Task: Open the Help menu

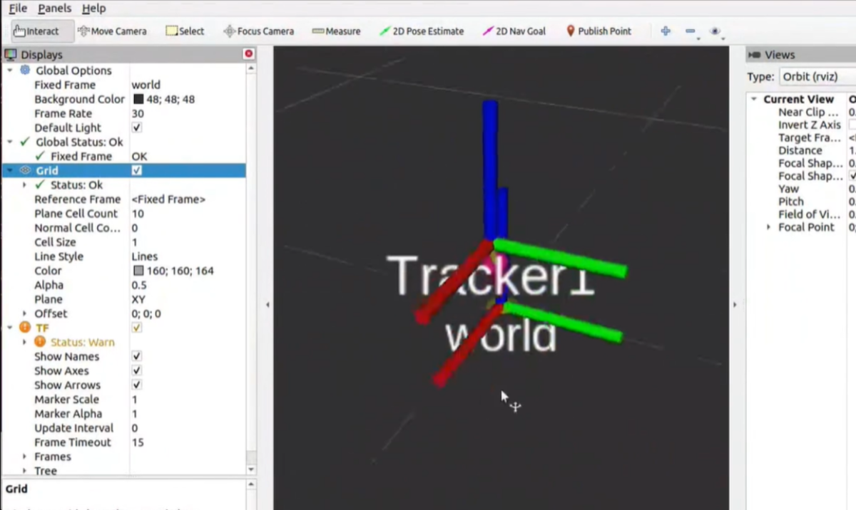Action: tap(93, 9)
